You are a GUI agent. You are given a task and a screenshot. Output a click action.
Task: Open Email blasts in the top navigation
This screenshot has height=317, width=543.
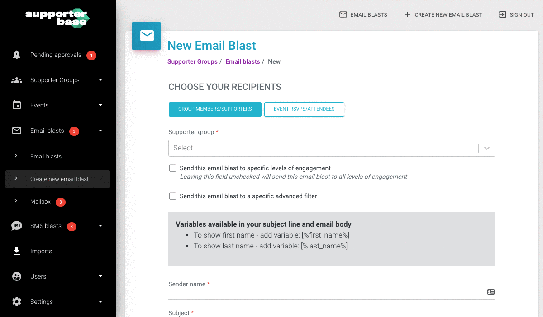pyautogui.click(x=363, y=15)
